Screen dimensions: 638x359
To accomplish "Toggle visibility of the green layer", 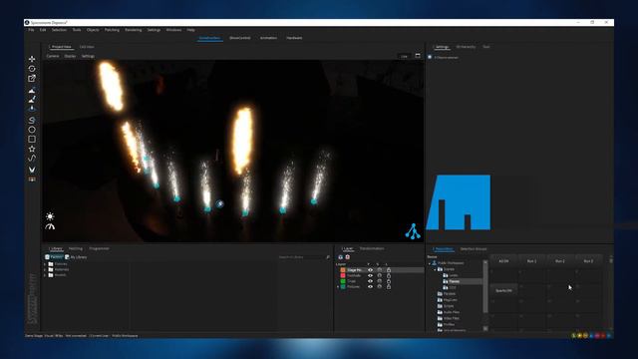I will [370, 281].
